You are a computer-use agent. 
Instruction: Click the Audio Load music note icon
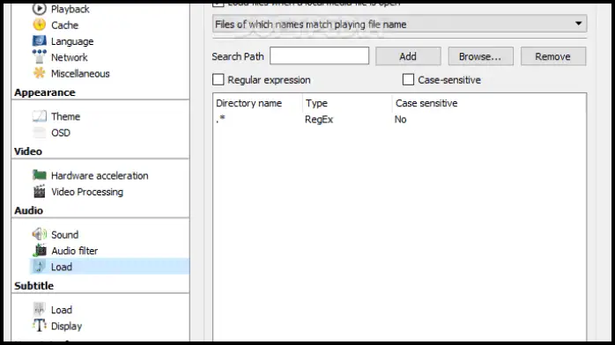coord(40,267)
